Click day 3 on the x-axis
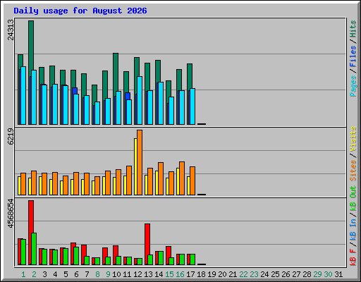Image resolution: width=361 pixels, height=282 pixels. point(44,274)
